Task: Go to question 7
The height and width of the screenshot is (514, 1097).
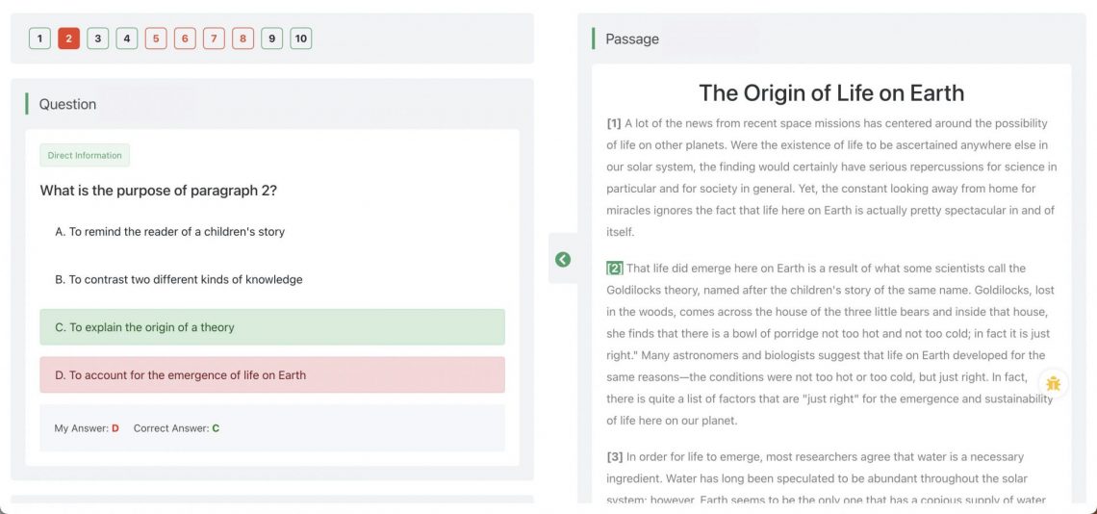Action: coord(214,39)
